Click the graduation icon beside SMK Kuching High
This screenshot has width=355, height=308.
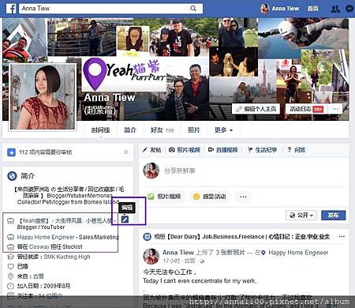(10, 257)
